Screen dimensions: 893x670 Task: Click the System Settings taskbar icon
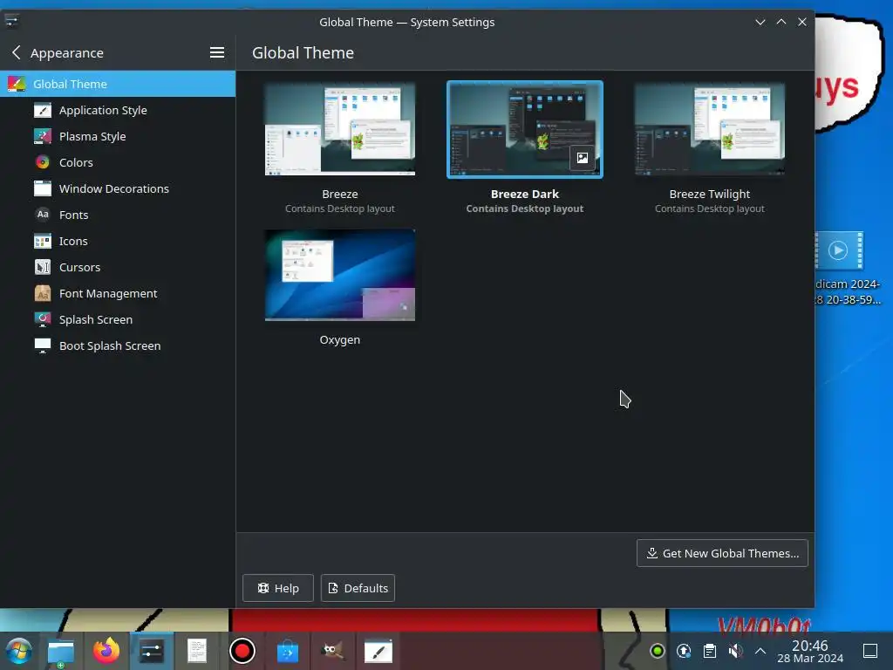pos(152,651)
